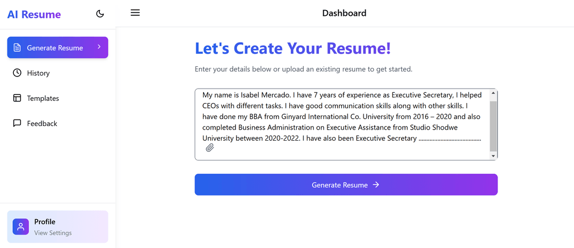Image resolution: width=574 pixels, height=248 pixels.
Task: Open Profile View Settings
Action: (x=57, y=226)
